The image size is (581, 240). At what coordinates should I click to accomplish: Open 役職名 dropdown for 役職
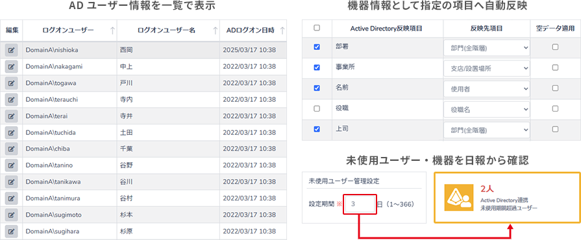coord(486,110)
